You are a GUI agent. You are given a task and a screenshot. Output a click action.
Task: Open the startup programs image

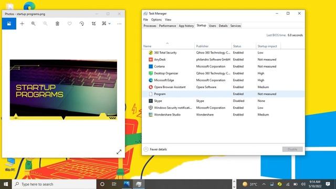[64, 90]
